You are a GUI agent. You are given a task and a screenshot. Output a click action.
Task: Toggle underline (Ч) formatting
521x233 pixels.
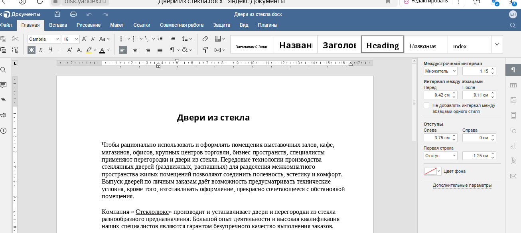coord(50,50)
